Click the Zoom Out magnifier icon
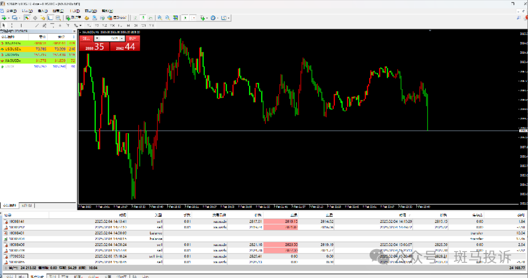 coord(167,18)
